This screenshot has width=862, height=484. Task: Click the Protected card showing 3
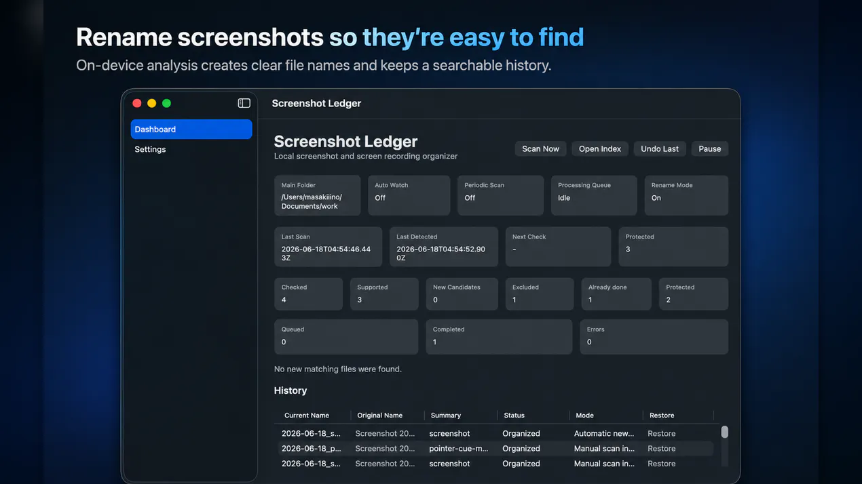674,247
